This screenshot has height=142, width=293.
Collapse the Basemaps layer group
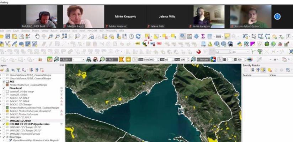[1, 137]
